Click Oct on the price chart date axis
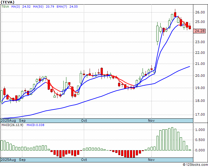The height and width of the screenshot is (167, 208). (x=84, y=121)
